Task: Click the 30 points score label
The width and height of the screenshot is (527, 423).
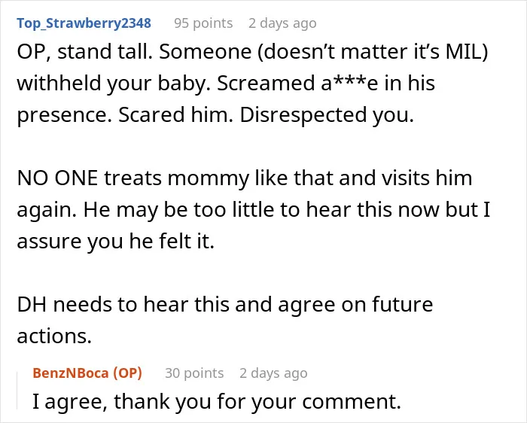Action: pos(194,373)
